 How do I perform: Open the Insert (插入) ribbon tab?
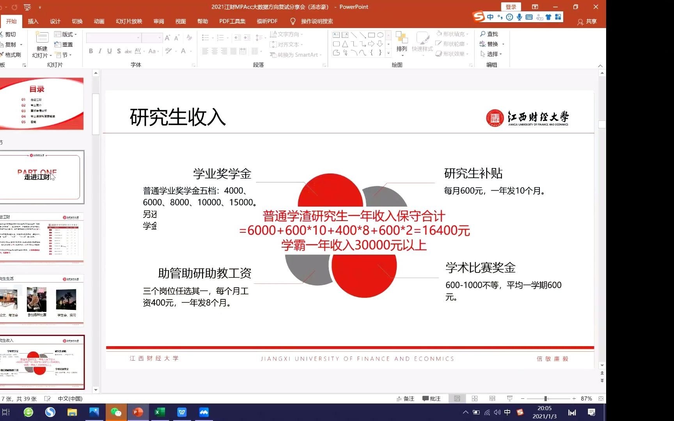pyautogui.click(x=33, y=21)
